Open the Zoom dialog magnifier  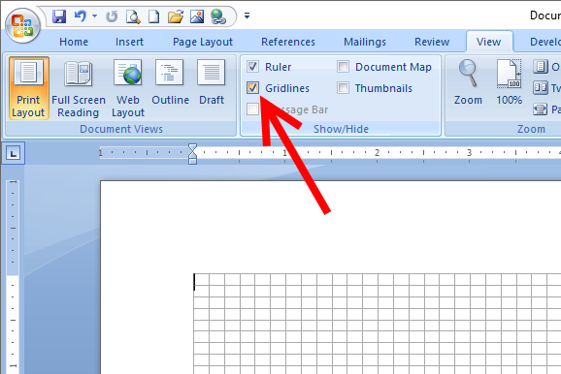click(468, 82)
